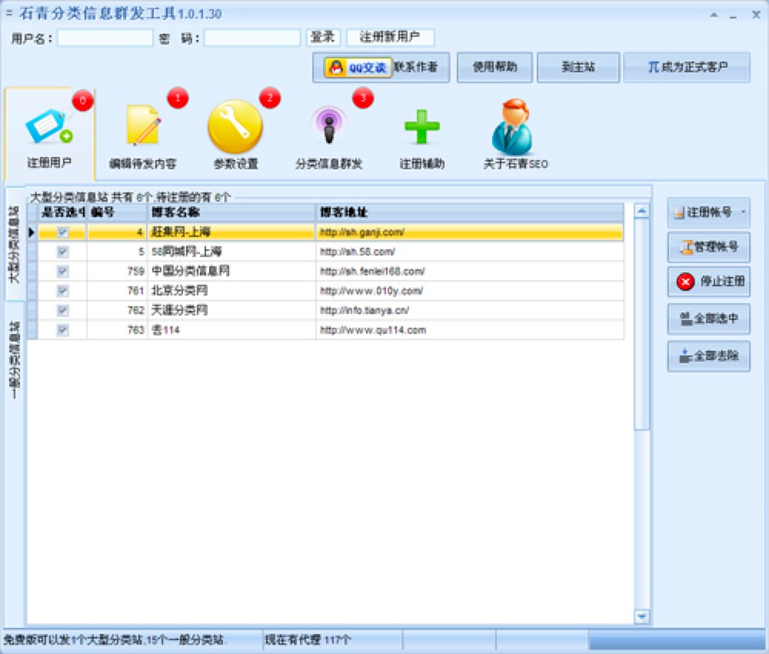The height and width of the screenshot is (654, 769).
Task: Select the http://www.qu114.com cell
Action: pyautogui.click(x=470, y=330)
